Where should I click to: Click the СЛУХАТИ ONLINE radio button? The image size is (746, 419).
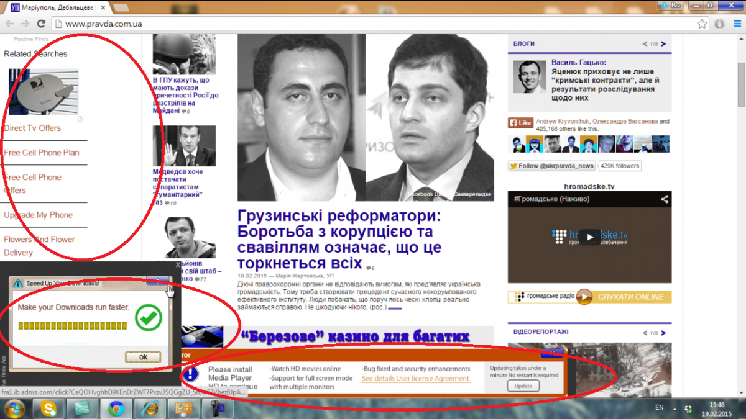(x=631, y=297)
